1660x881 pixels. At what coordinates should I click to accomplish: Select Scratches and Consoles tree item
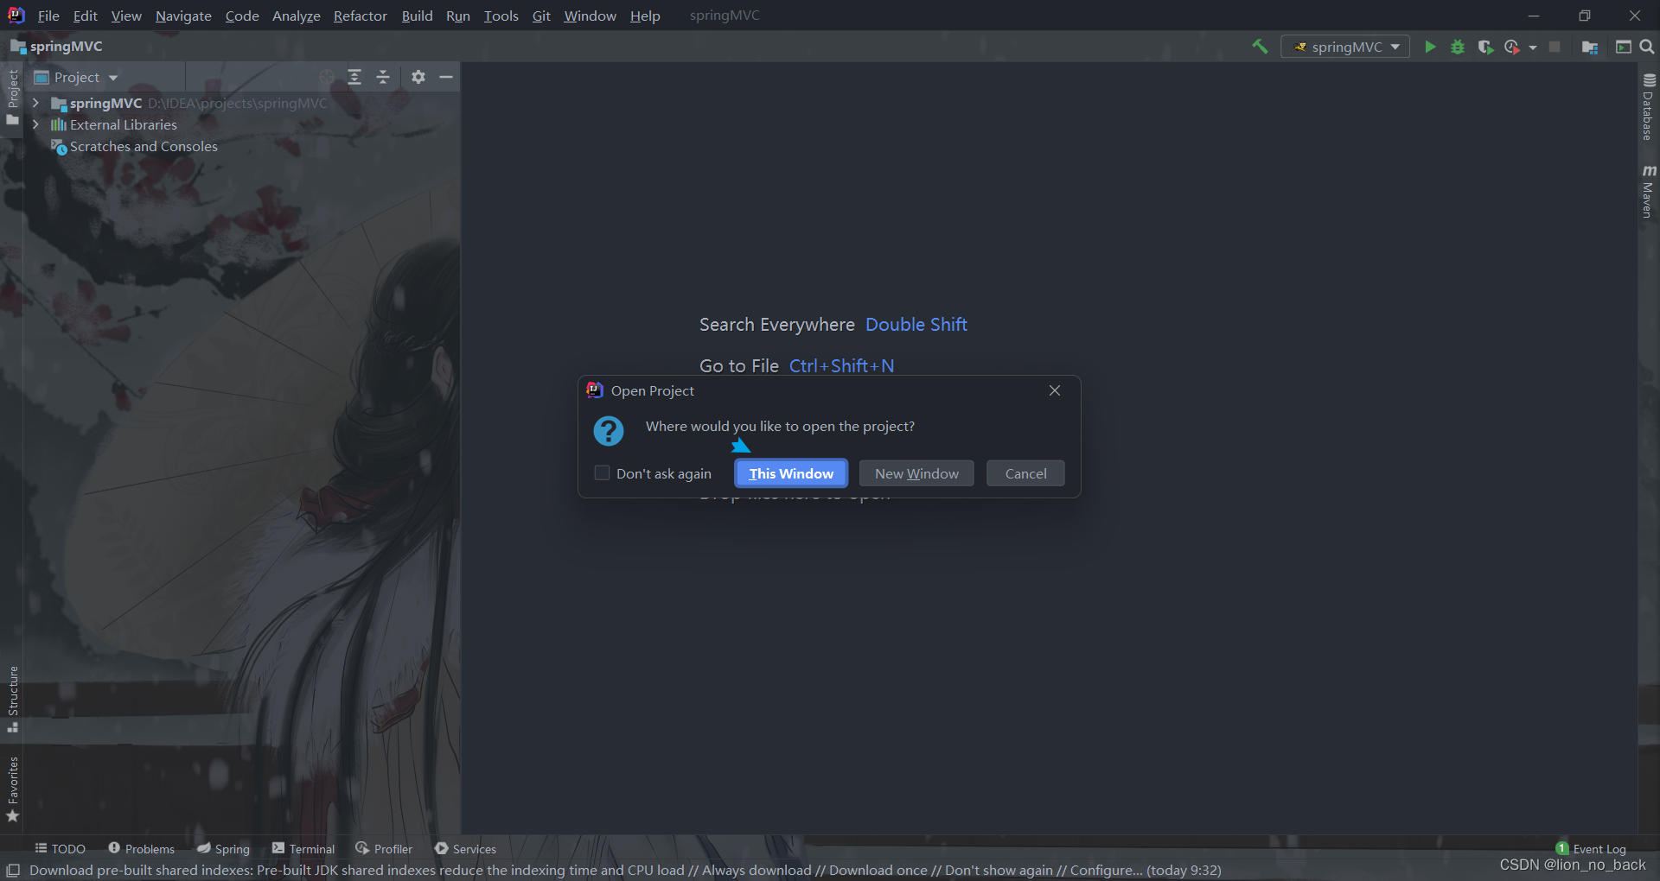point(144,147)
